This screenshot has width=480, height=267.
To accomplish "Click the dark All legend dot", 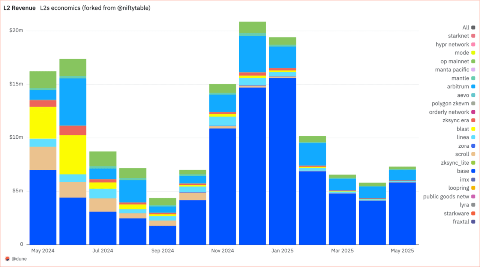I will pos(473,27).
